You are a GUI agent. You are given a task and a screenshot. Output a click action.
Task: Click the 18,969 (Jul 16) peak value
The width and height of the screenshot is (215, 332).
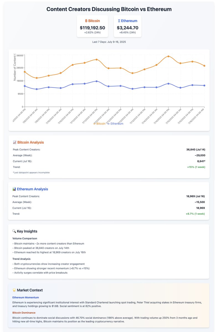point(196,196)
